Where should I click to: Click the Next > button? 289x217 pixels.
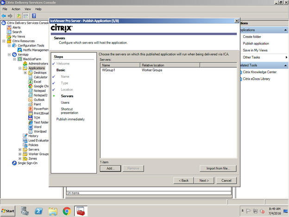(x=204, y=180)
